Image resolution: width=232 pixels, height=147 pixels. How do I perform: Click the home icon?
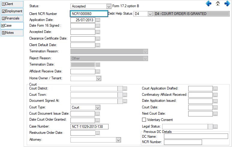coord(218,4)
